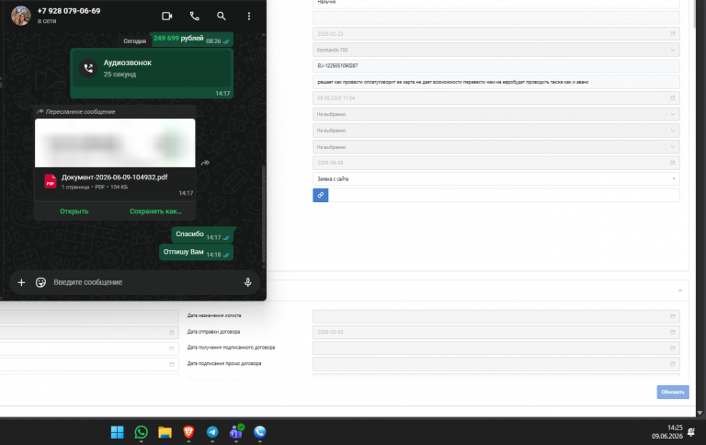Click the WhatsApp chat scrollbar
Image resolution: width=706 pixels, height=445 pixels.
click(264, 214)
